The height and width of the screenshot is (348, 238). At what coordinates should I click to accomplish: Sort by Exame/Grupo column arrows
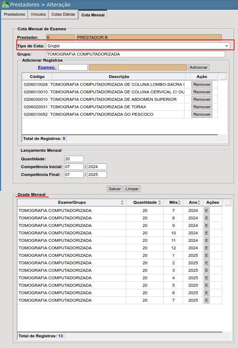pyautogui.click(x=122, y=202)
